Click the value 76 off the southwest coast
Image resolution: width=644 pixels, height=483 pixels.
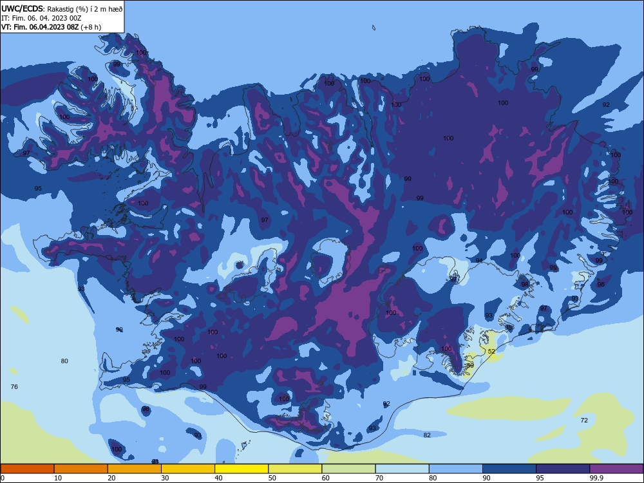point(14,386)
